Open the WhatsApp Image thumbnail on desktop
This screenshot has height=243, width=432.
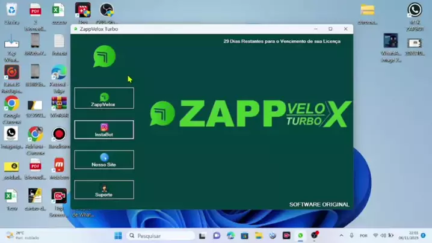(x=390, y=42)
